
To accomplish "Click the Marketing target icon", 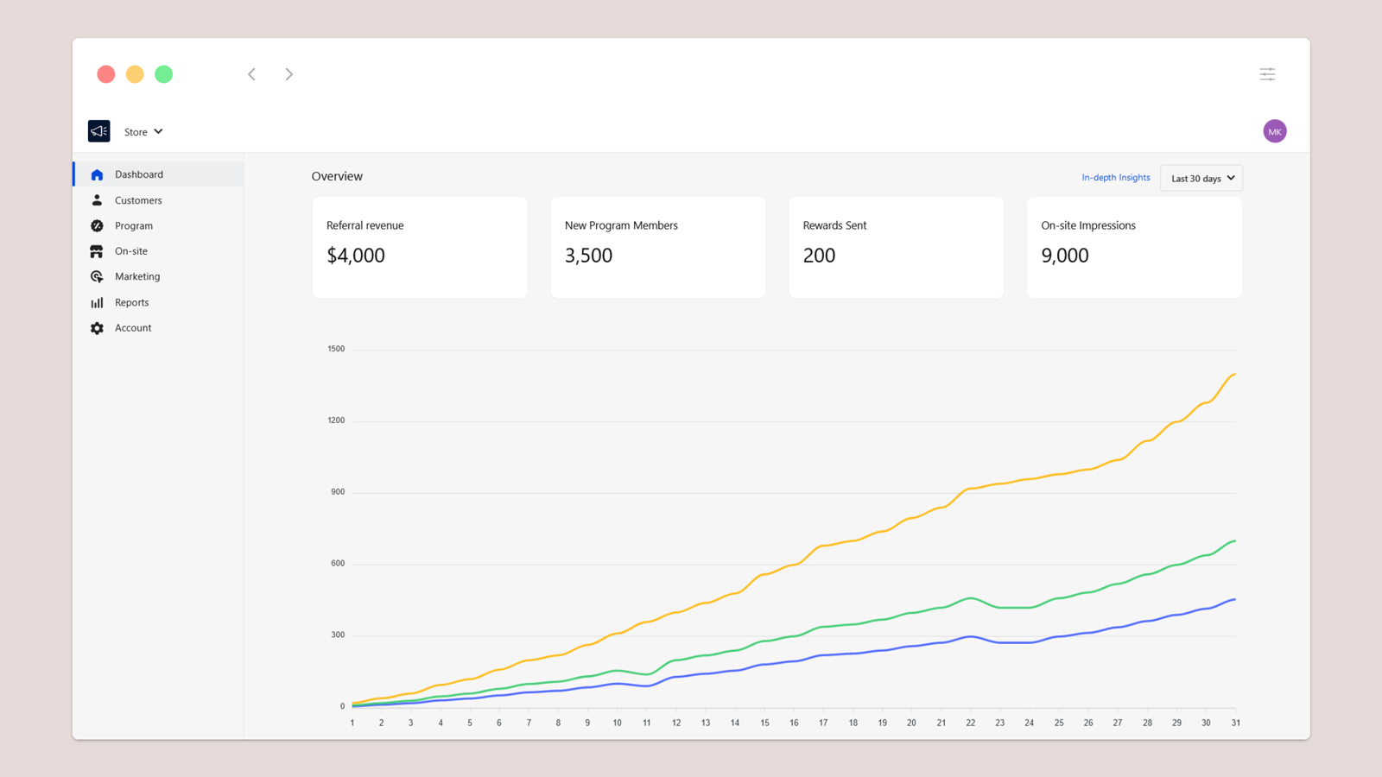I will (x=97, y=277).
